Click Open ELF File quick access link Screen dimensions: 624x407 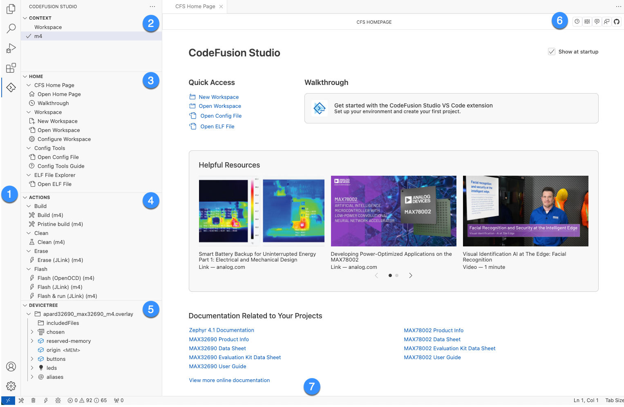[x=217, y=126]
